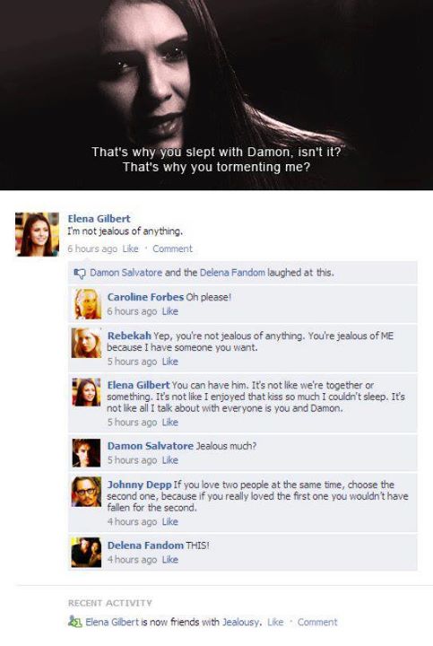Click the Delena Fandom comment avatar
This screenshot has width=433, height=646.
pos(86,553)
